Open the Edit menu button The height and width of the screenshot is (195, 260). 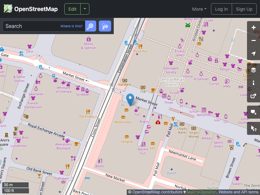[72, 9]
